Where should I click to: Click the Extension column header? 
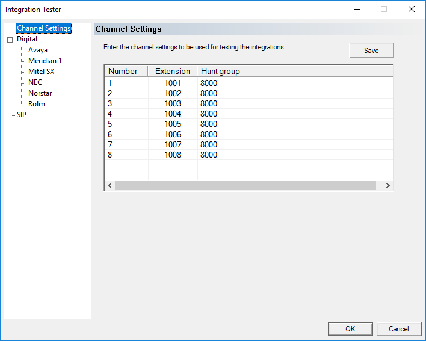point(172,71)
